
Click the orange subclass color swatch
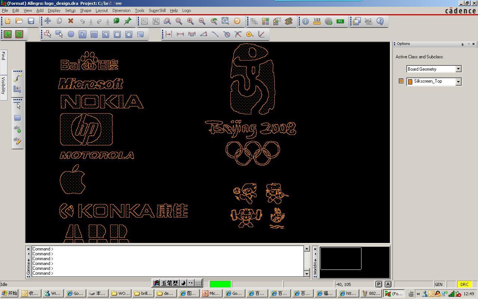tap(401, 81)
